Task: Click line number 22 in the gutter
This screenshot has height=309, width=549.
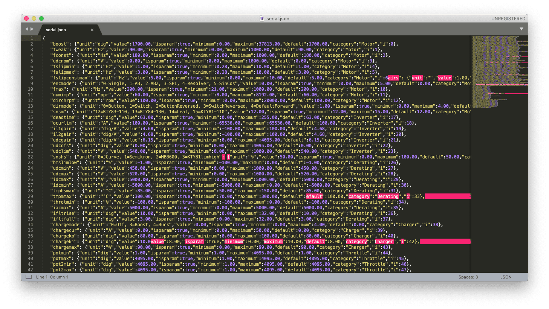Action: pyautogui.click(x=31, y=157)
